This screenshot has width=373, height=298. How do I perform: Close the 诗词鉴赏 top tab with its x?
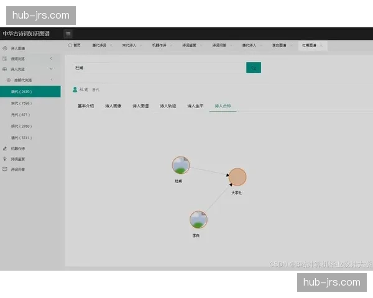pos(201,45)
